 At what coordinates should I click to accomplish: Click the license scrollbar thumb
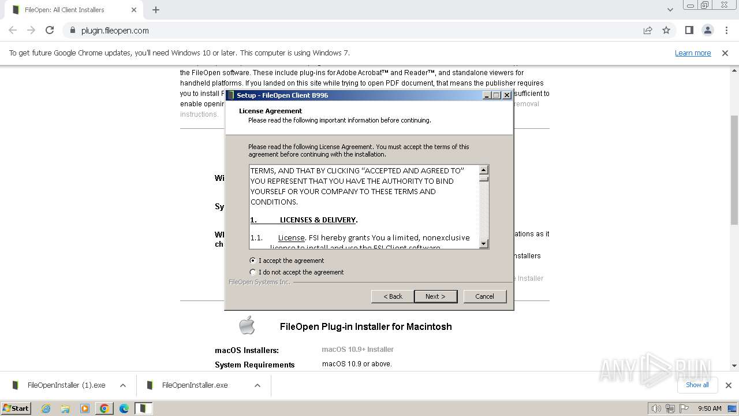(484, 179)
